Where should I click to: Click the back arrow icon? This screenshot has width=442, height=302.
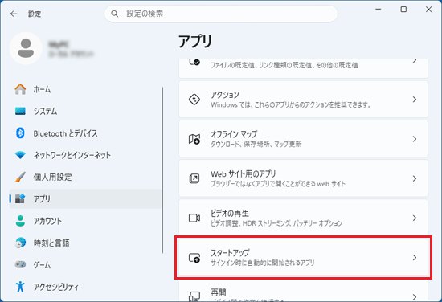click(14, 14)
